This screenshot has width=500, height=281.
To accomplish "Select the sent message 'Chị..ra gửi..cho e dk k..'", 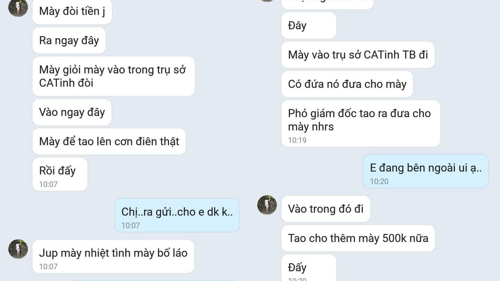I will tap(177, 215).
